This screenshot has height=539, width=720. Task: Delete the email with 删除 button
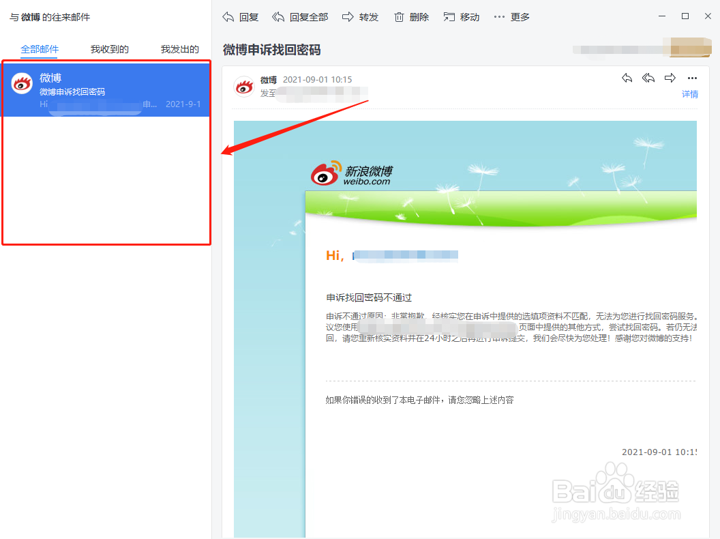411,18
